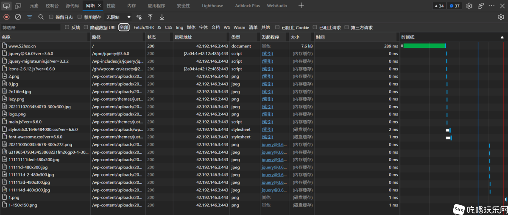Switch to 元素 tab

pyautogui.click(x=34, y=6)
